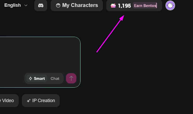This screenshot has width=193, height=114.
Task: Open the Discord community link icon
Action: click(41, 5)
